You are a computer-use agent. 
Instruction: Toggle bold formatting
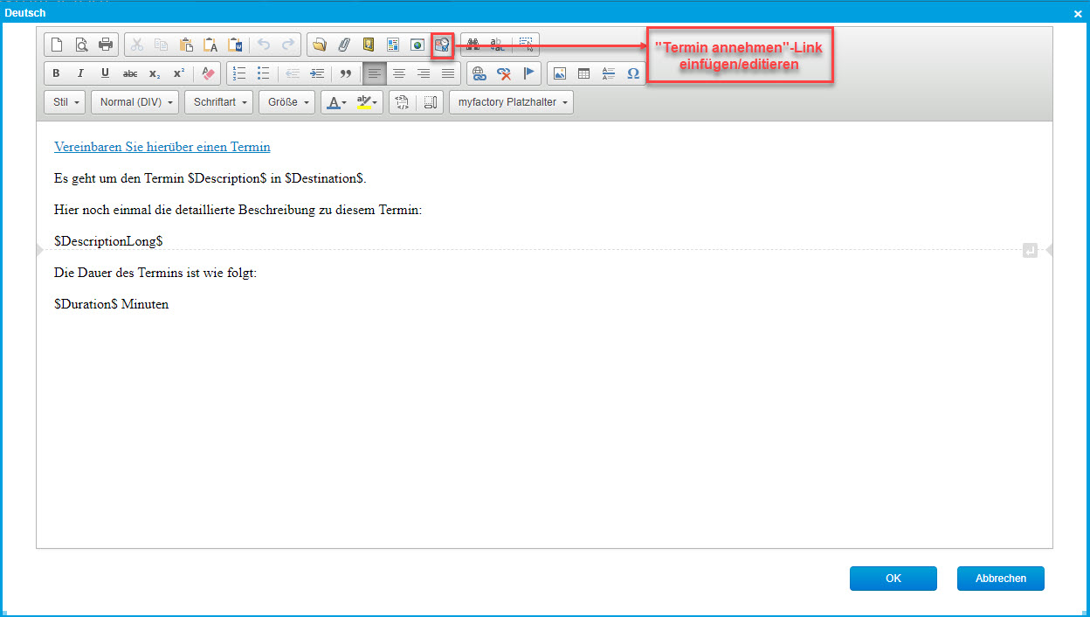coord(57,73)
